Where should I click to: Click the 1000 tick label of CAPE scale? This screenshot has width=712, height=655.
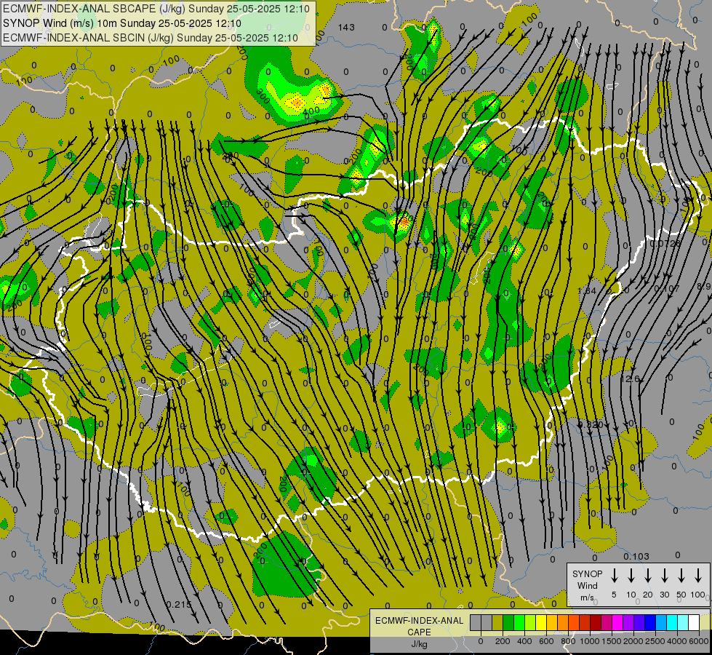click(590, 641)
